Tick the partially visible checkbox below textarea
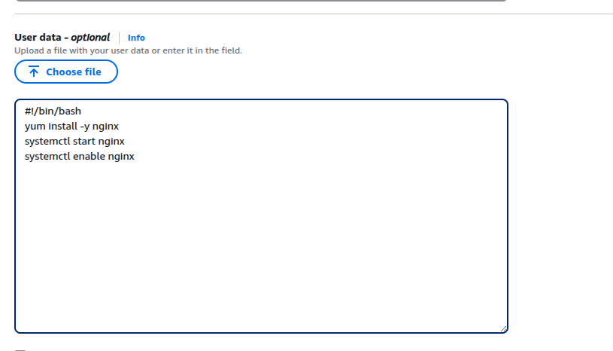 [x=20, y=350]
